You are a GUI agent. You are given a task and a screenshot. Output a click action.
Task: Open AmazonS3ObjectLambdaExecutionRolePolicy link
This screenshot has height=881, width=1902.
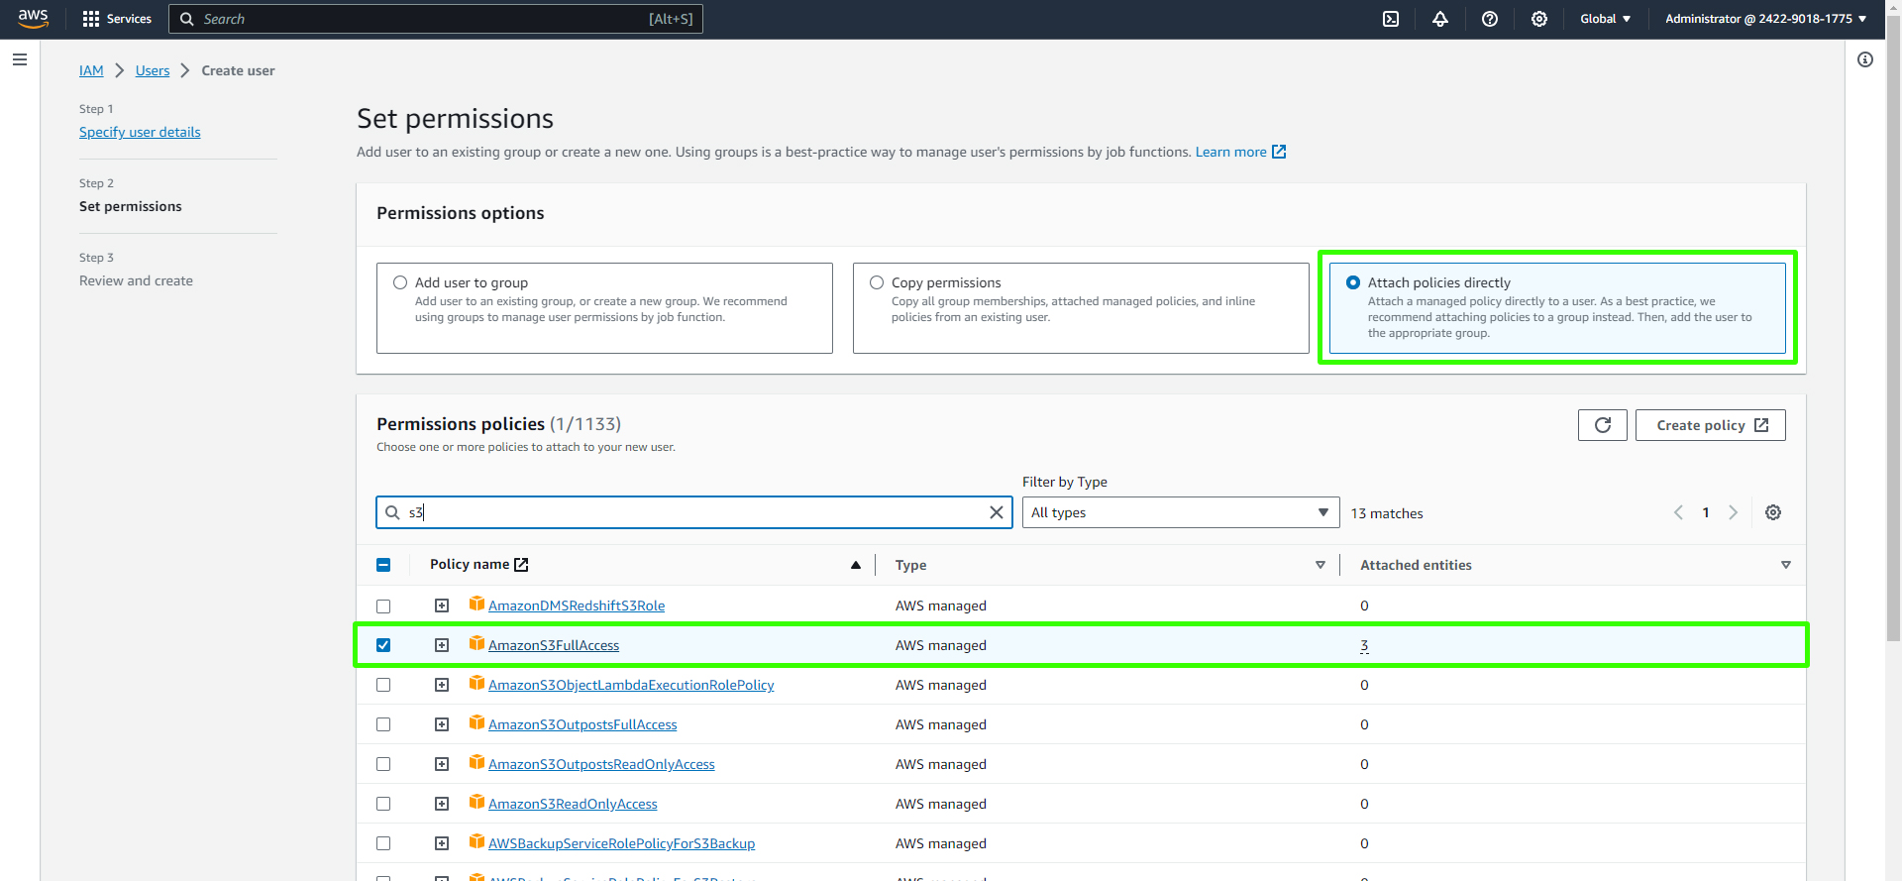(x=631, y=685)
